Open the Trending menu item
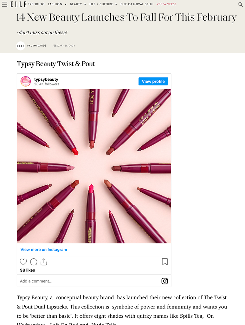Image resolution: width=245 pixels, height=325 pixels. (36, 4)
